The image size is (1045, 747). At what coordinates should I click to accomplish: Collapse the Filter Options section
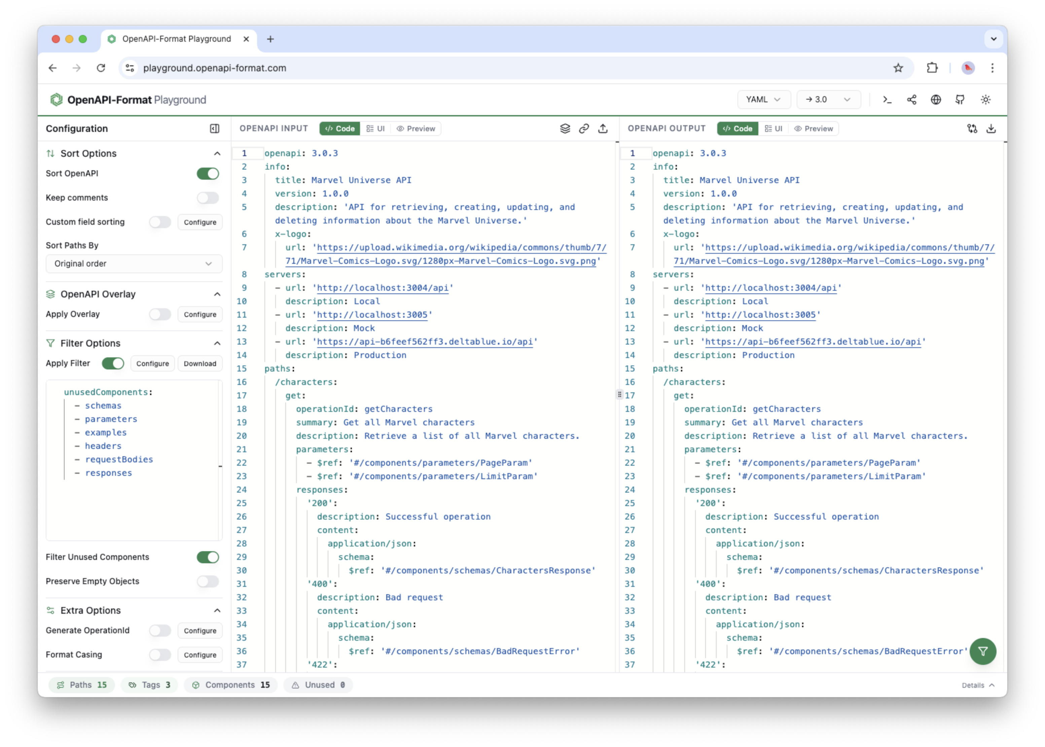tap(217, 343)
